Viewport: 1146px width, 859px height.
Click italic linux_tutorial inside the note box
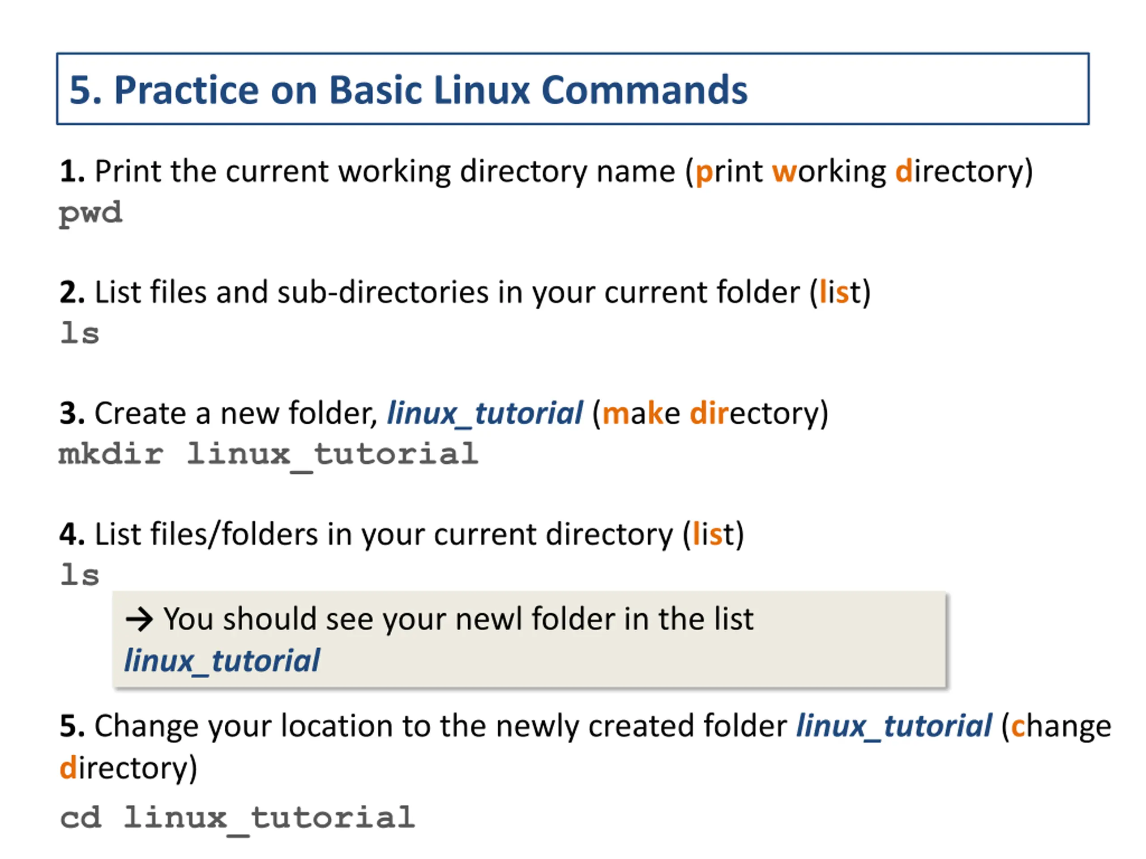coord(222,661)
